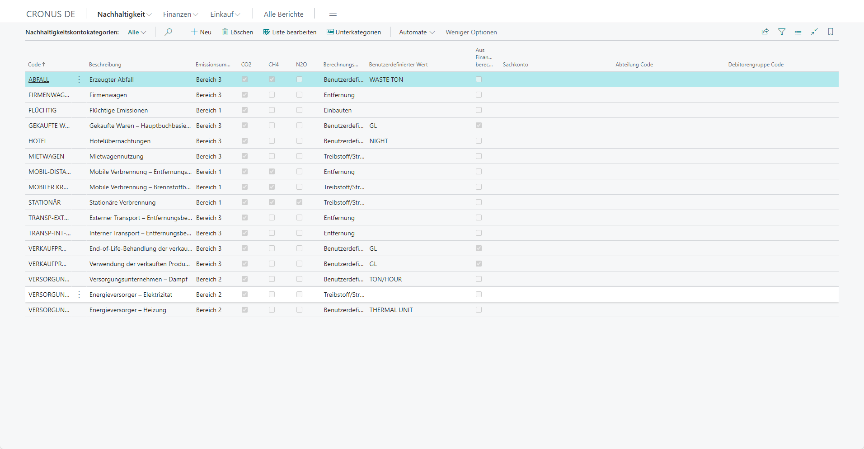This screenshot has height=449, width=864.
Task: Click Liste bearbeiten in toolbar
Action: pos(290,32)
